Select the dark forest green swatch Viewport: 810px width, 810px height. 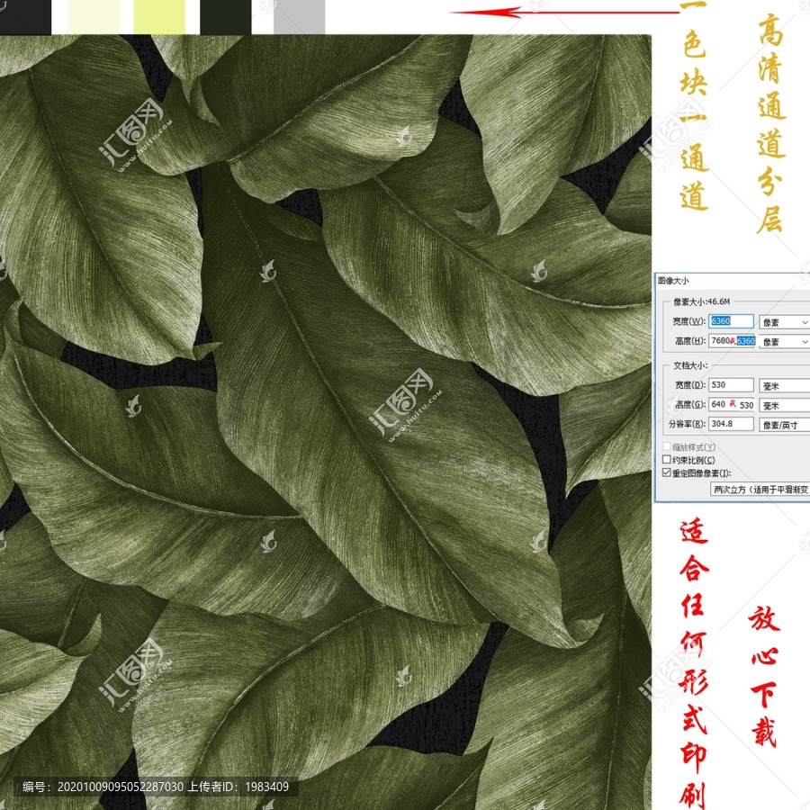[x=225, y=16]
